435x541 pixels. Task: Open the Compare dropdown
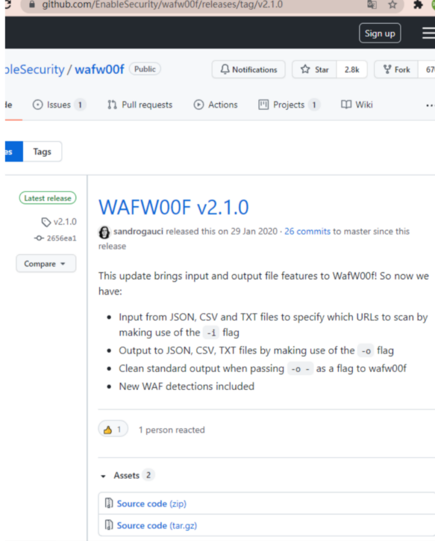46,264
